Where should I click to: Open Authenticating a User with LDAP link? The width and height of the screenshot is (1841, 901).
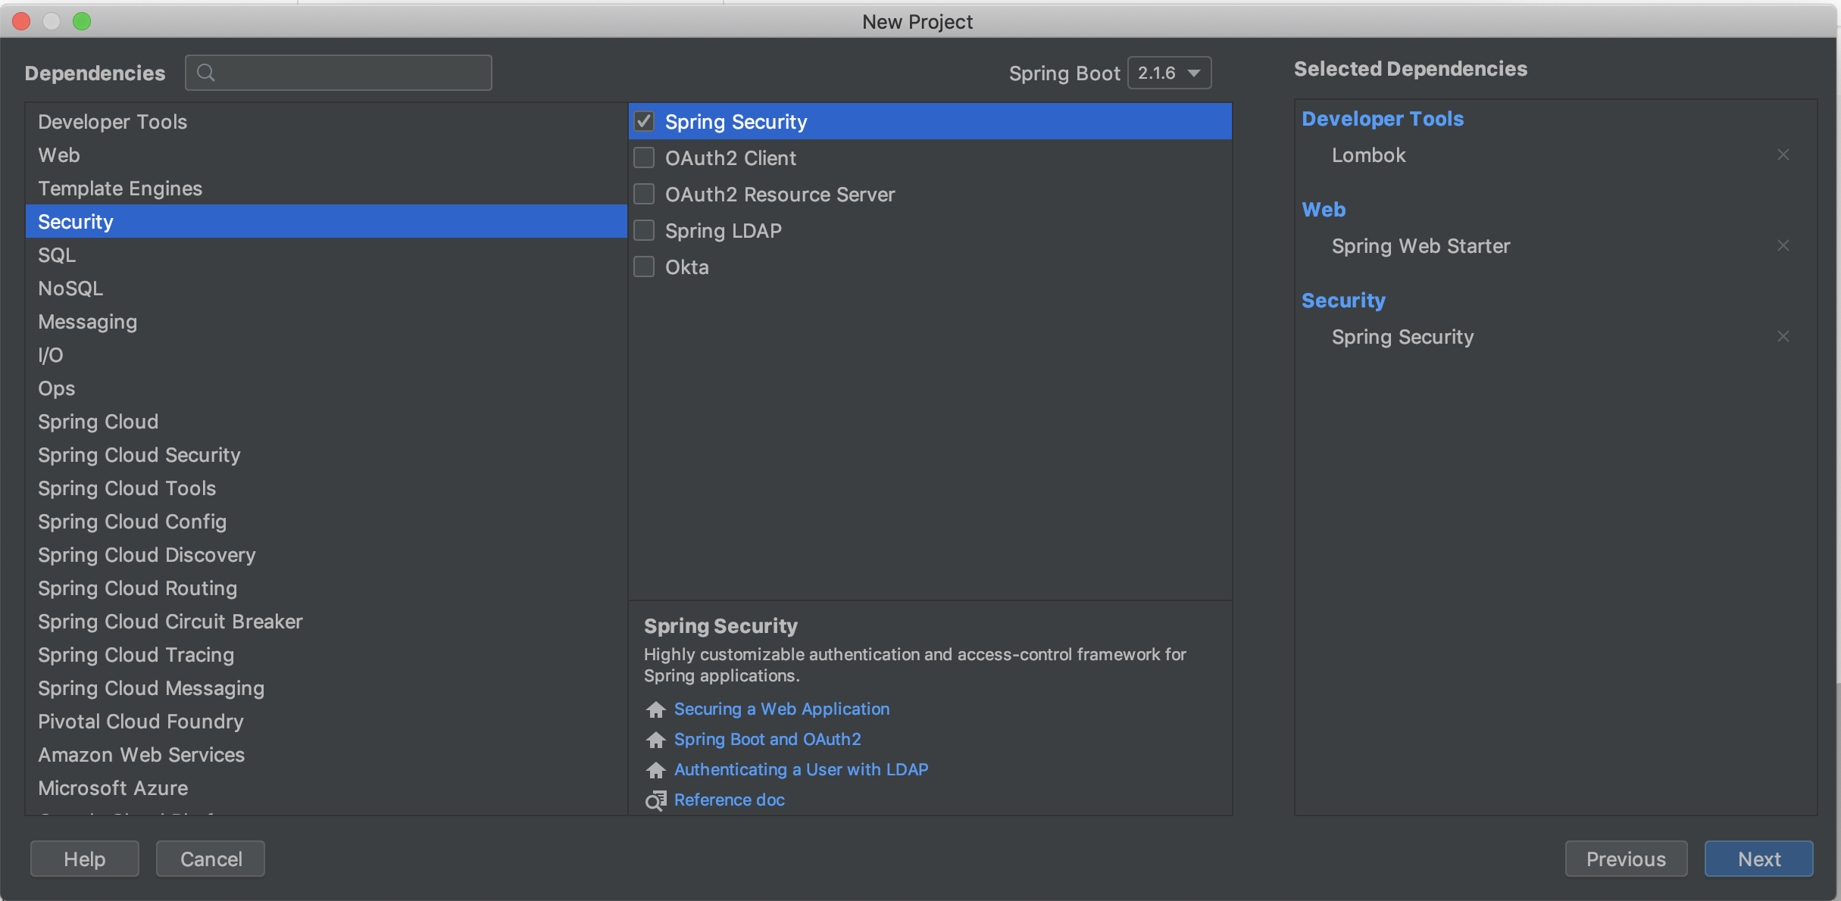[802, 770]
